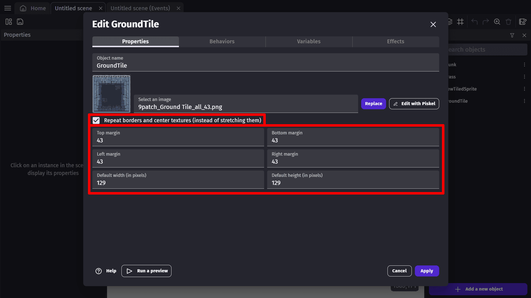Open the scene edit properties icon
Image resolution: width=531 pixels, height=298 pixels.
coord(522,22)
